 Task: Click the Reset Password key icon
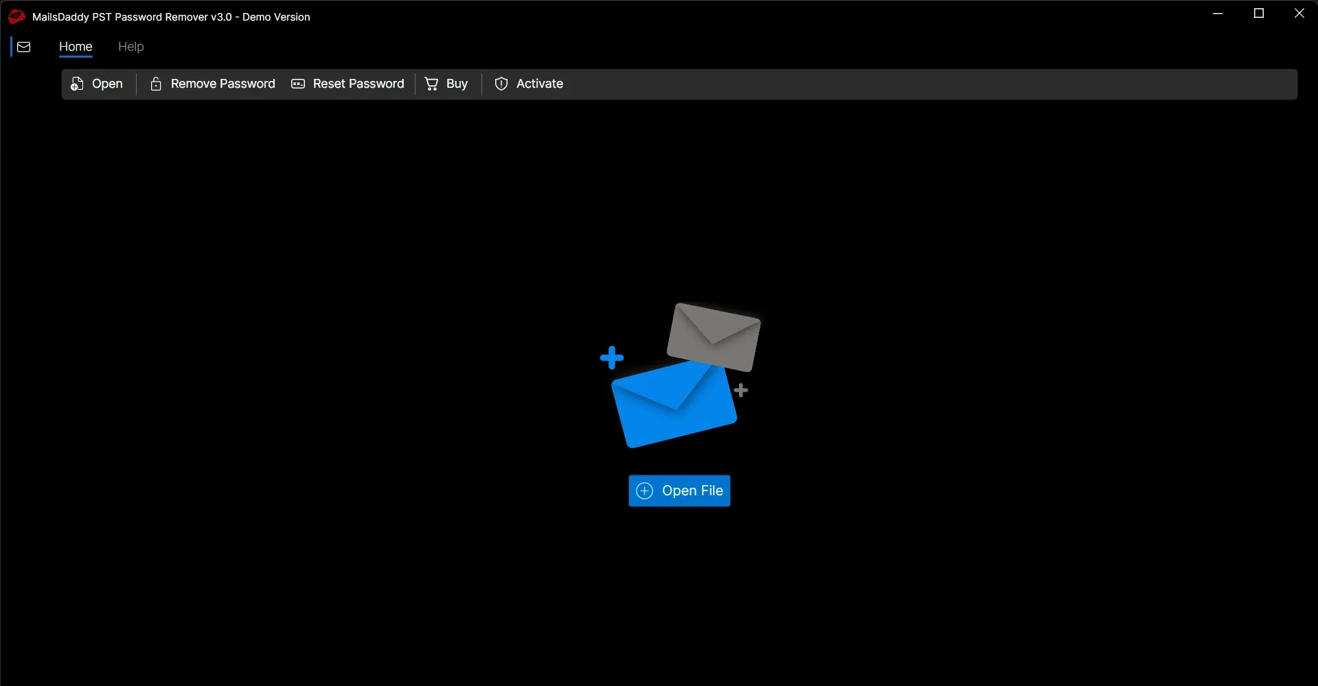click(x=299, y=84)
